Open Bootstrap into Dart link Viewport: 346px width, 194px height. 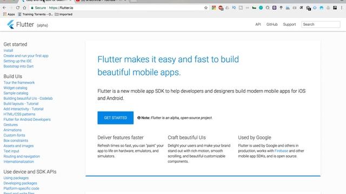point(18,66)
